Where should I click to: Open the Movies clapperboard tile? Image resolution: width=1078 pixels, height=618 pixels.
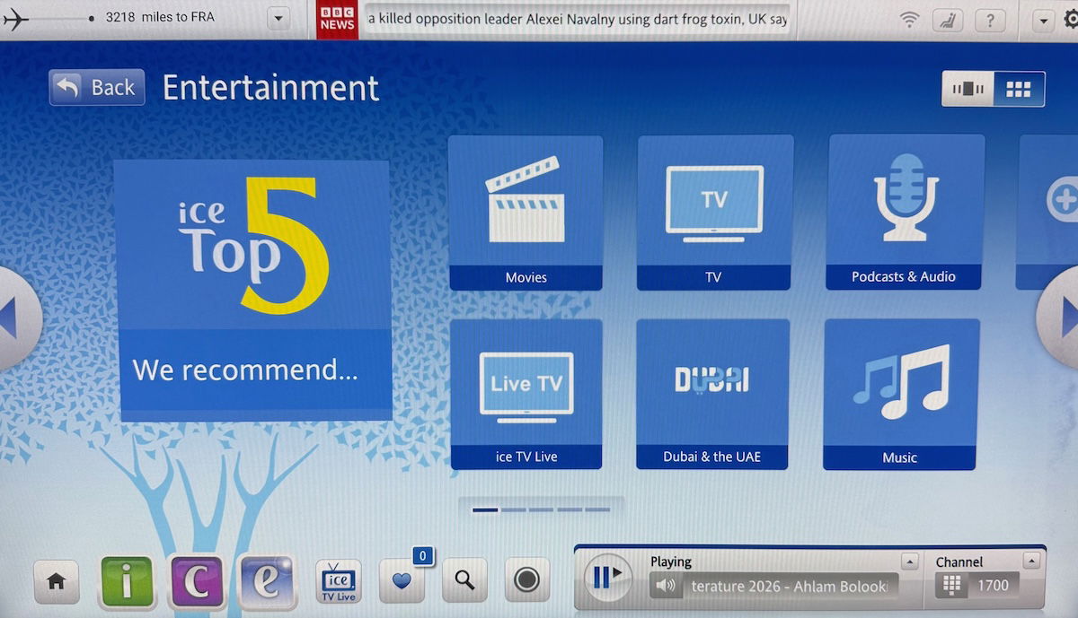526,213
